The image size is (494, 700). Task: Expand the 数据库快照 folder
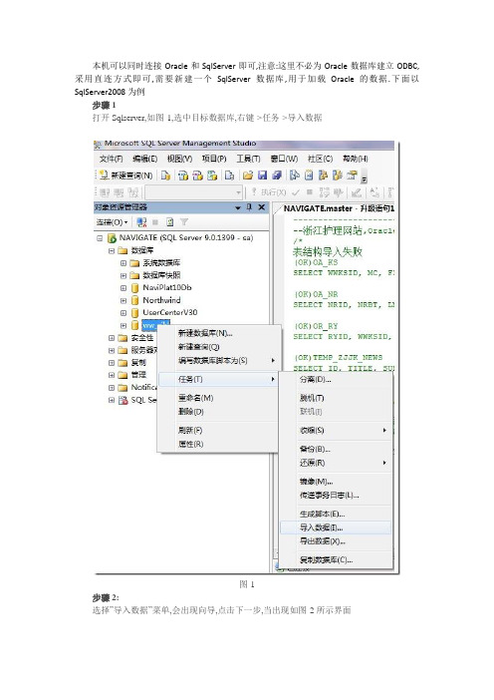click(123, 276)
